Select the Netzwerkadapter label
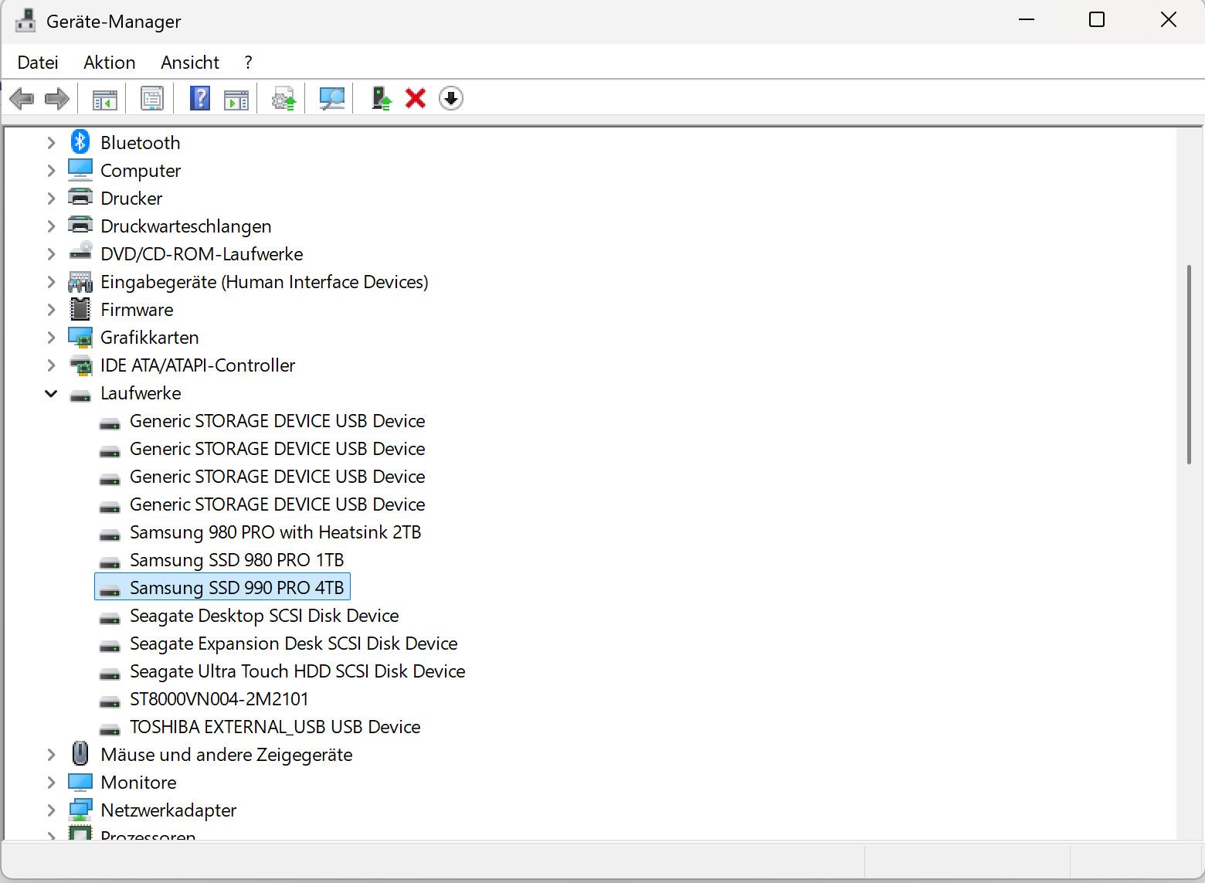The image size is (1205, 883). pyautogui.click(x=168, y=810)
